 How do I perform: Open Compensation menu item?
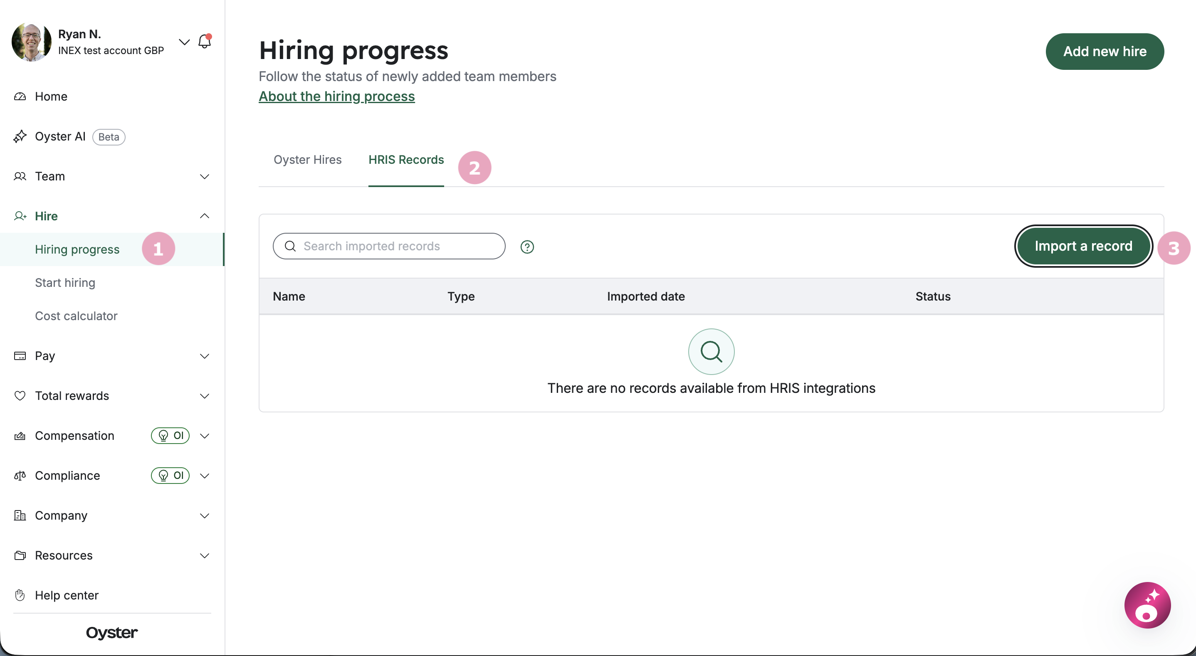point(74,436)
